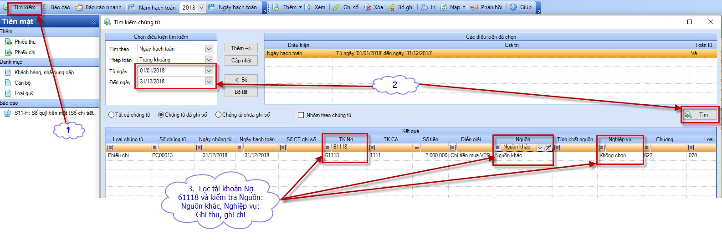Open the Tìm kiếm search tool
This screenshot has height=246, width=722.
tap(25, 7)
